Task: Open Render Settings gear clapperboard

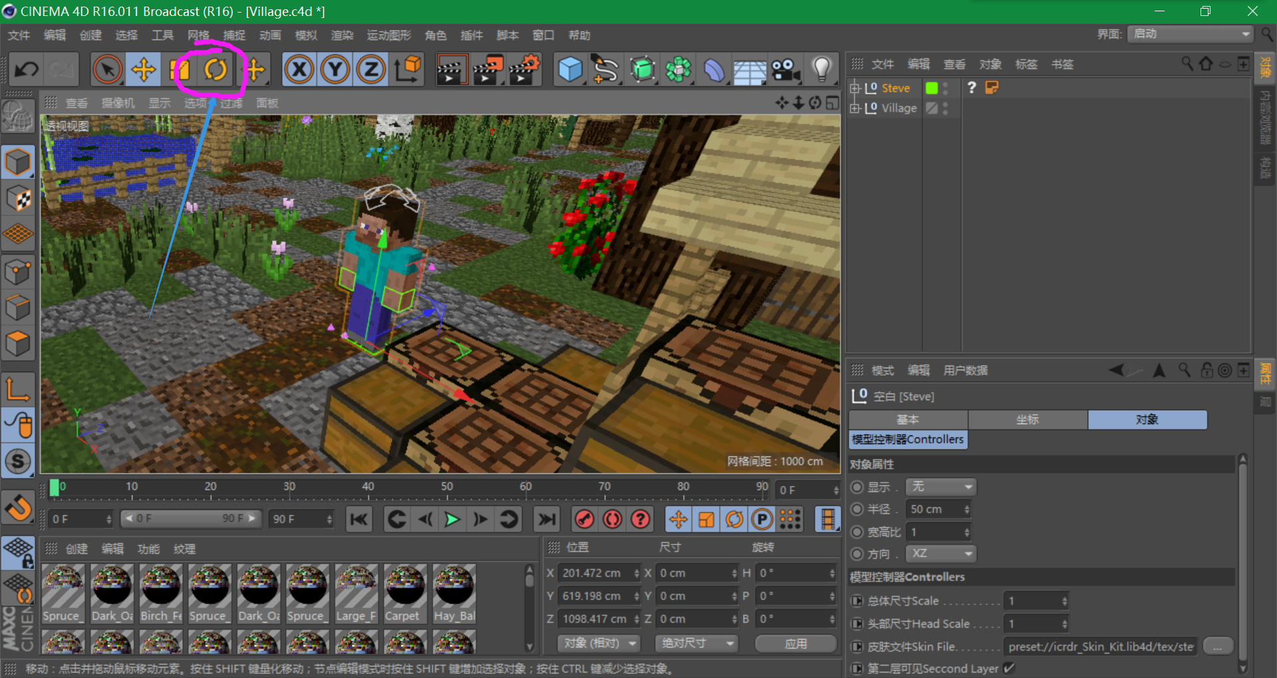Action: point(524,69)
